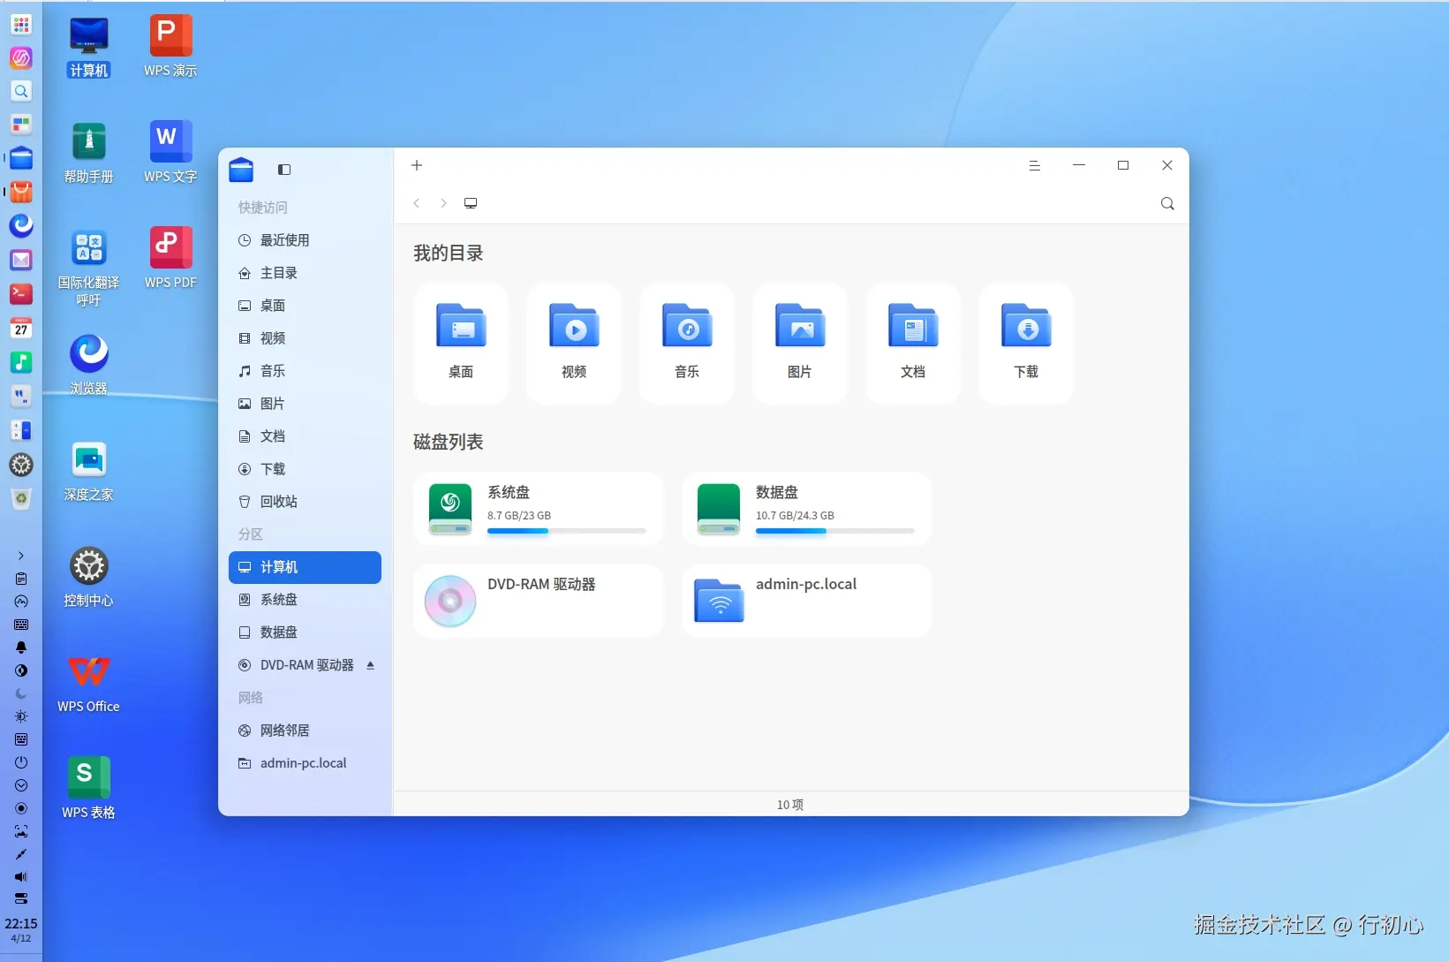This screenshot has height=962, width=1449.
Task: Select the 帮助手册 desktop icon
Action: [x=89, y=154]
